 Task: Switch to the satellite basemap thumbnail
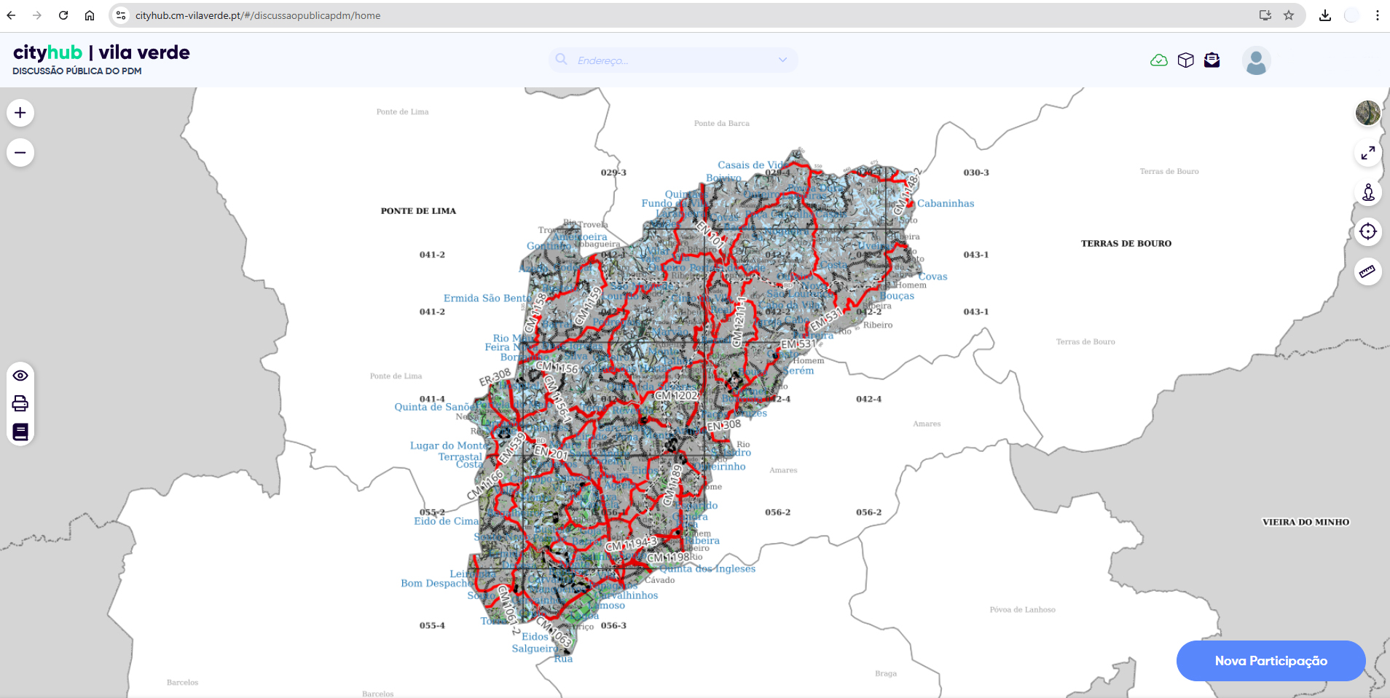1367,114
